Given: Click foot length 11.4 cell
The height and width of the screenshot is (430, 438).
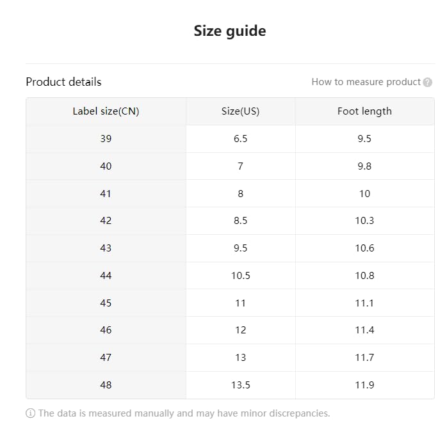Looking at the screenshot, I should (x=364, y=330).
